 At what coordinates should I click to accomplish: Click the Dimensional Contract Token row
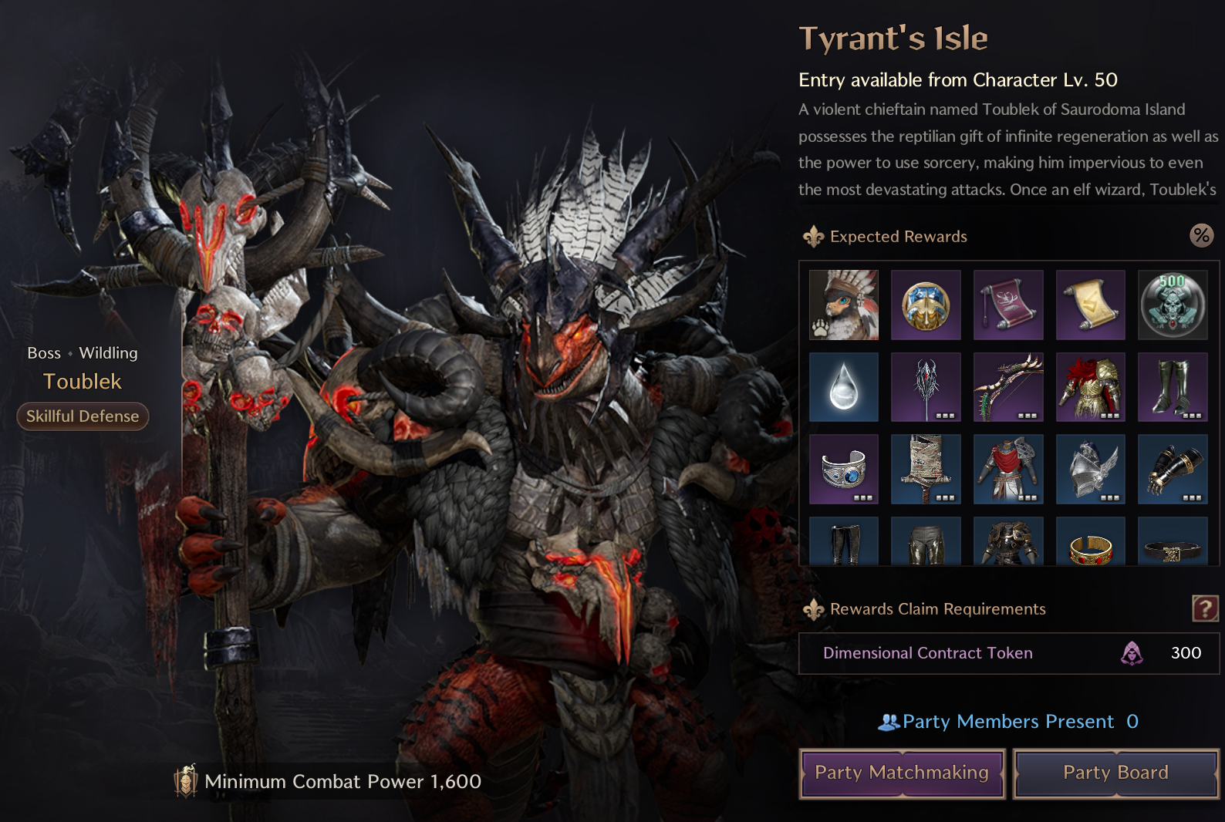1009,653
